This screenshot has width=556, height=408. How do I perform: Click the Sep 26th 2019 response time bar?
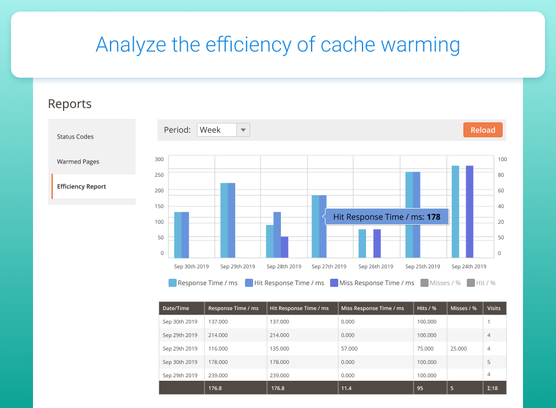(362, 243)
